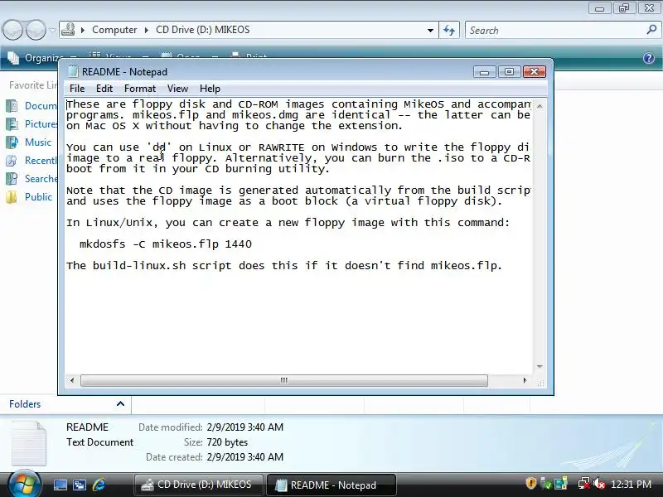Open the File menu in Notepad
663x497 pixels.
coord(77,89)
